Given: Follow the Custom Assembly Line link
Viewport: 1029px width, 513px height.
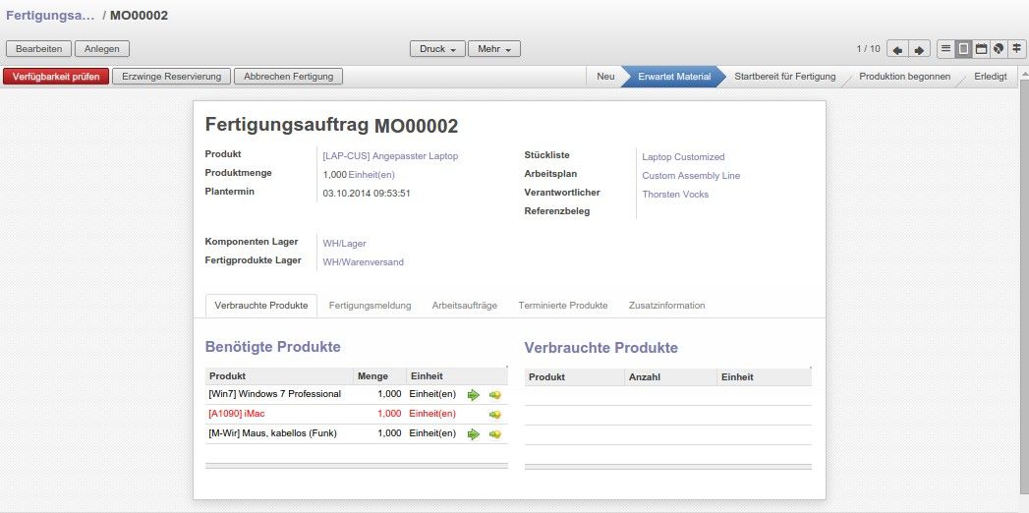Looking at the screenshot, I should point(691,176).
